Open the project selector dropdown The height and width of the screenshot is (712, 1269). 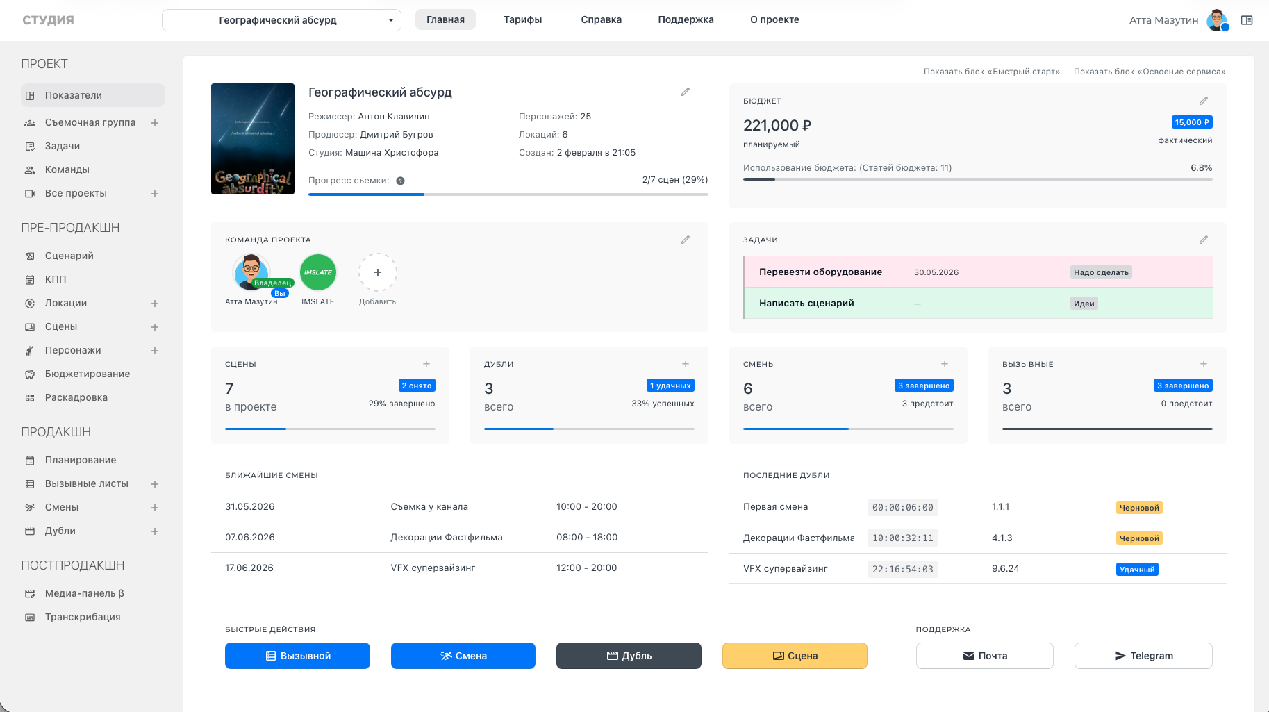point(281,20)
